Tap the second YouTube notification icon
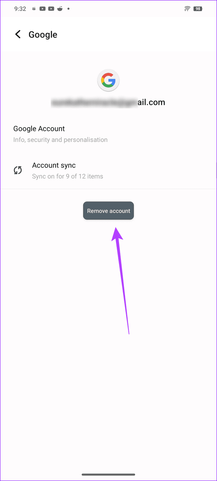The image size is (217, 481). click(x=51, y=8)
